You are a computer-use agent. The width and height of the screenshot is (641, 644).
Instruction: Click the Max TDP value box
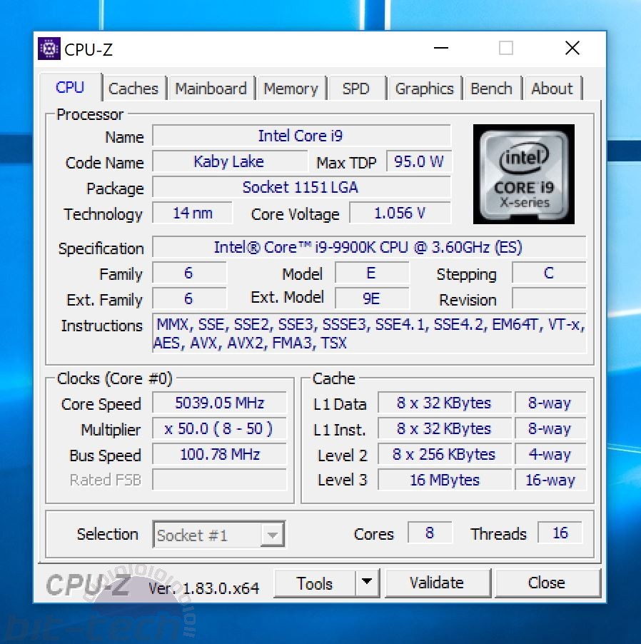(419, 161)
